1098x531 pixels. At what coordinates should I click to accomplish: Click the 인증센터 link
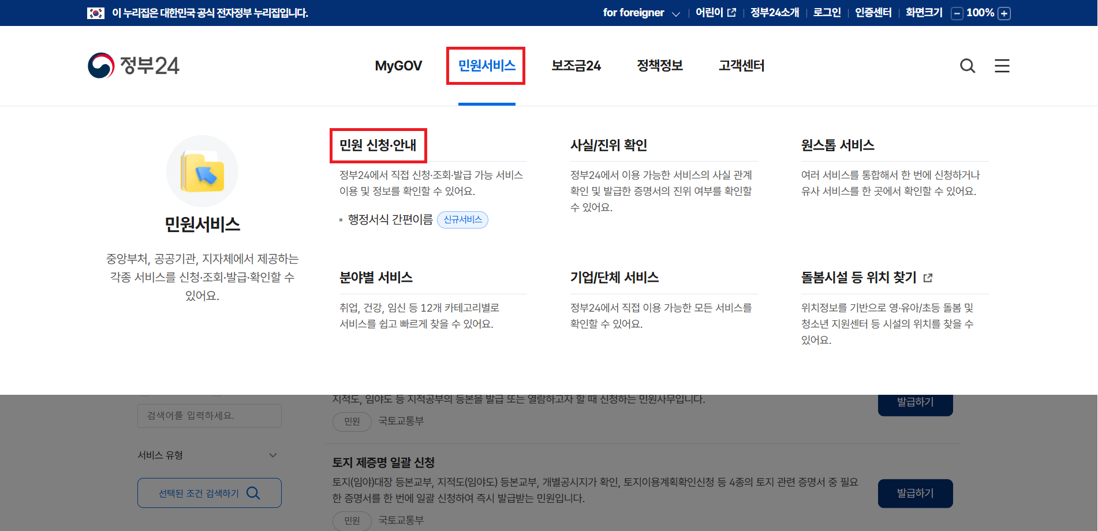(873, 12)
